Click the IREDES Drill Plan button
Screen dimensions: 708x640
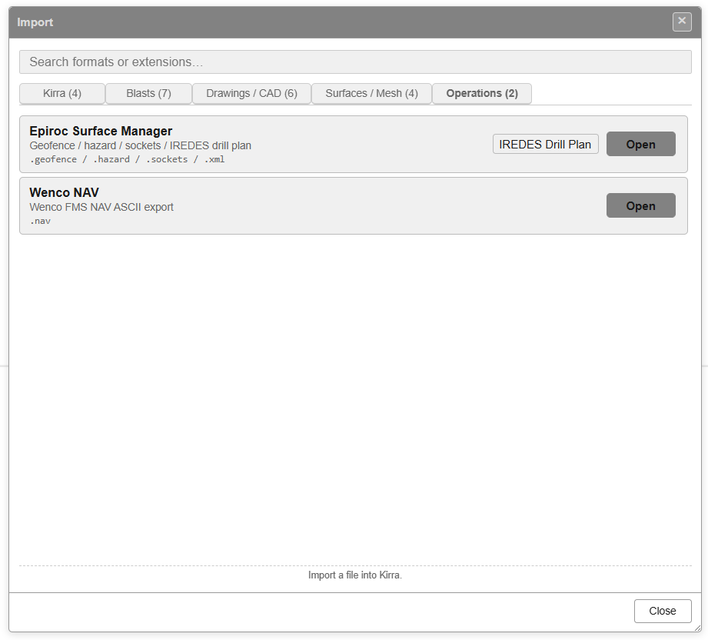(x=546, y=144)
